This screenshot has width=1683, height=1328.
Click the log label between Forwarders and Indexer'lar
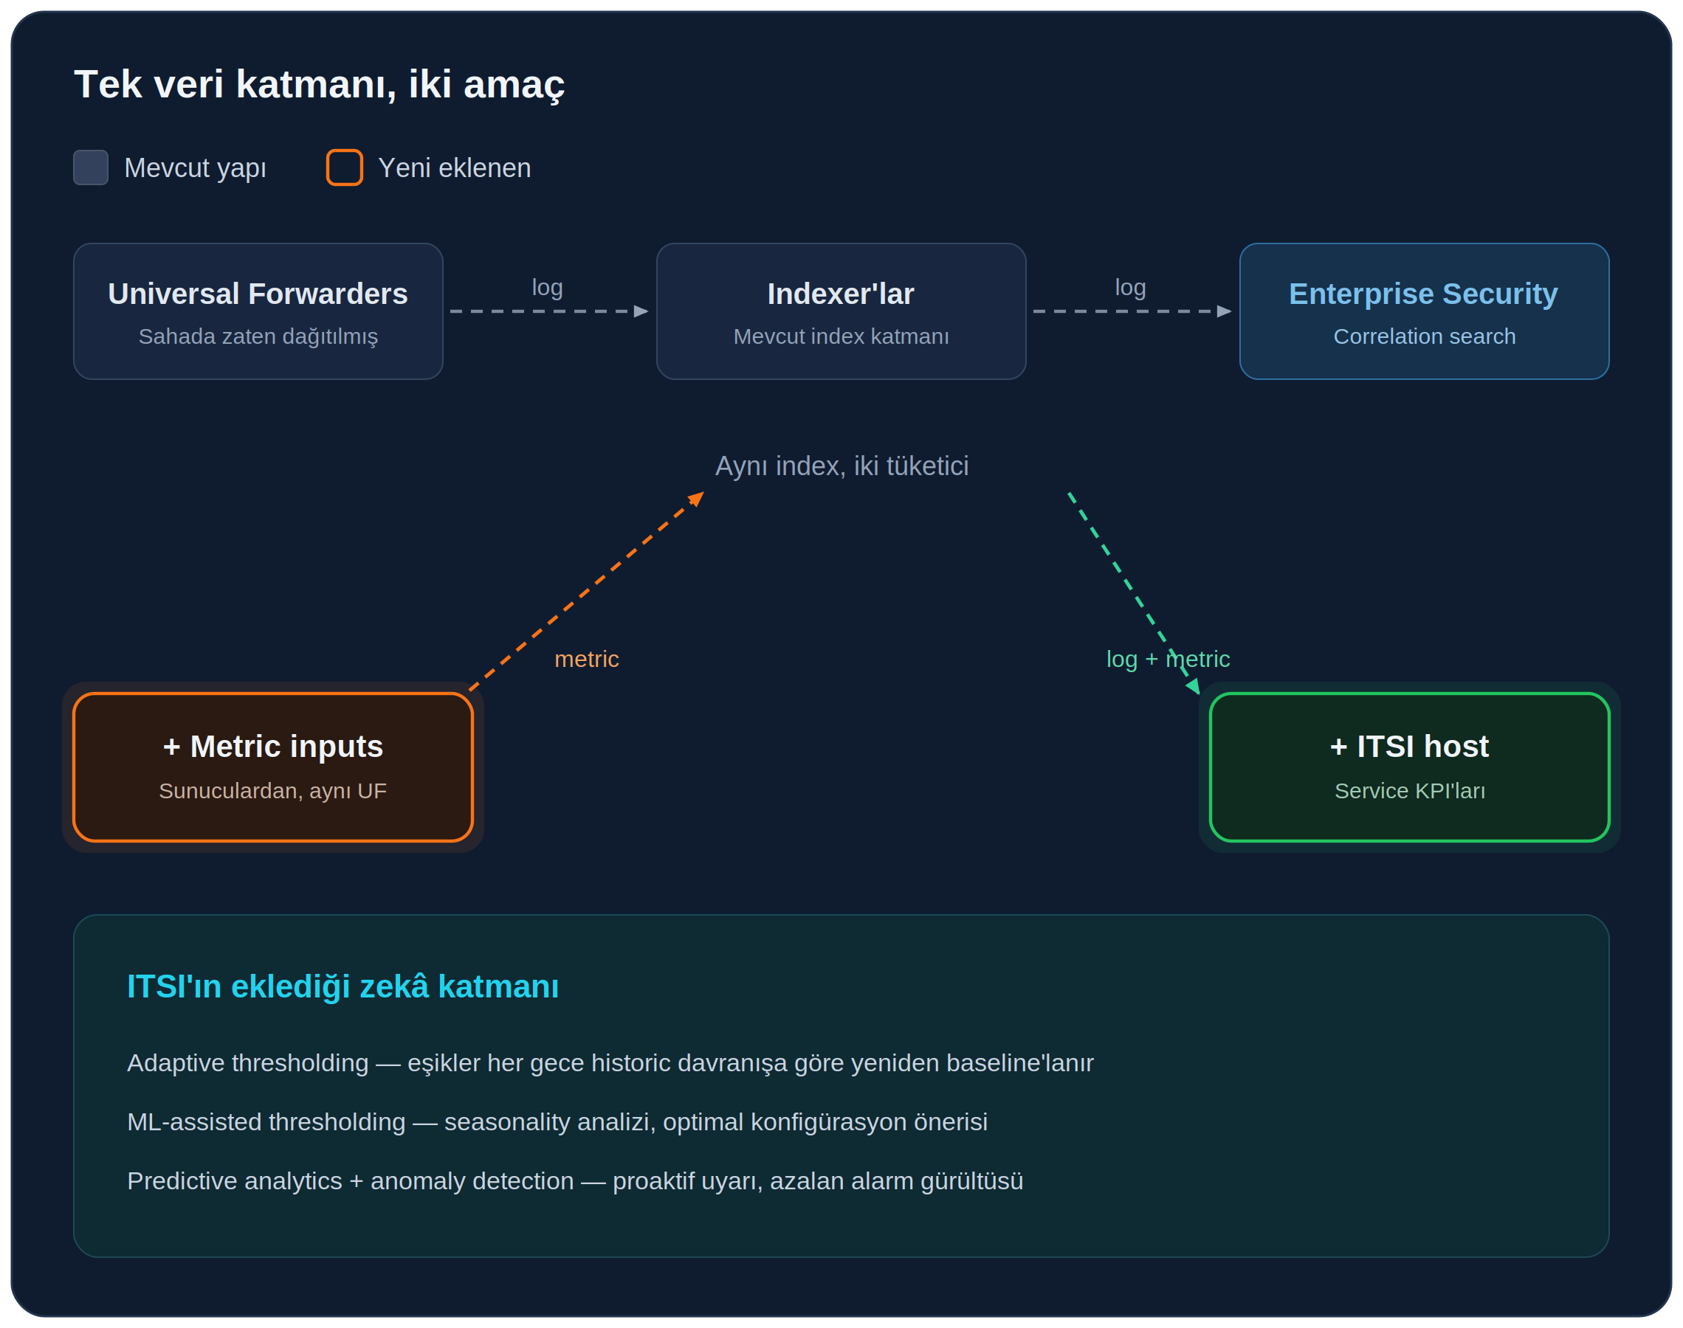(548, 288)
